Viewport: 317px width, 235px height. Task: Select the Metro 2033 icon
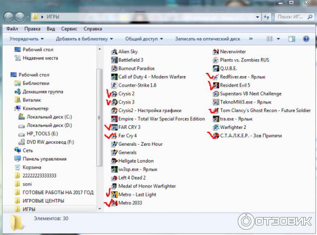114,203
